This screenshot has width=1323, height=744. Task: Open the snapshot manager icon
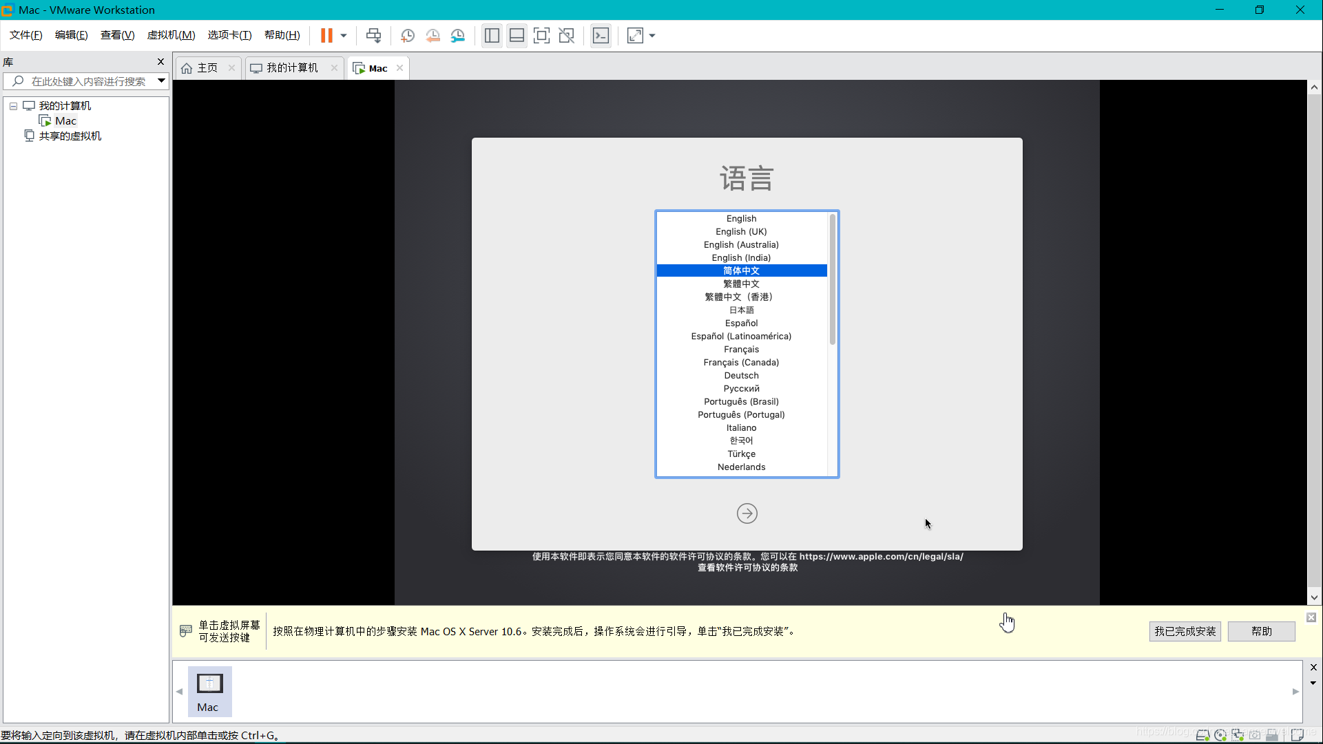click(458, 35)
